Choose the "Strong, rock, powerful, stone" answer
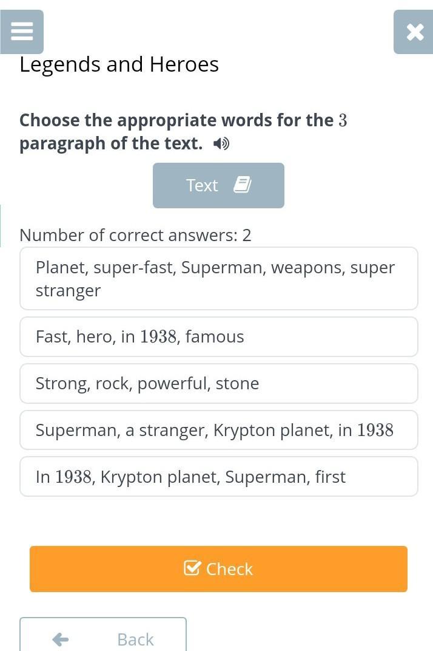This screenshot has height=651, width=433. click(x=218, y=383)
